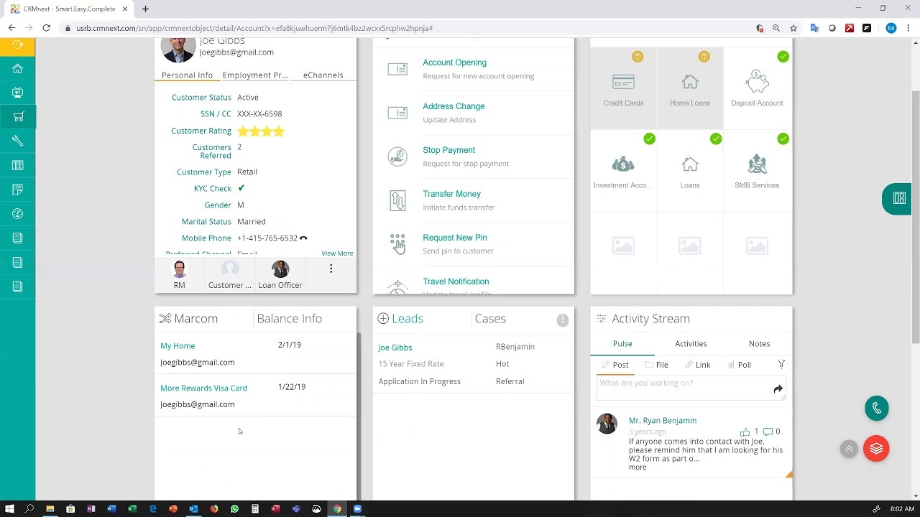This screenshot has width=920, height=517.
Task: Select the File post type option
Action: point(656,365)
